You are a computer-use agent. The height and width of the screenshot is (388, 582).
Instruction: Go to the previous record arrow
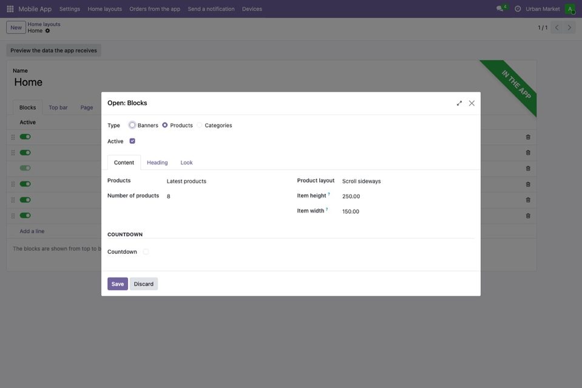(x=557, y=27)
